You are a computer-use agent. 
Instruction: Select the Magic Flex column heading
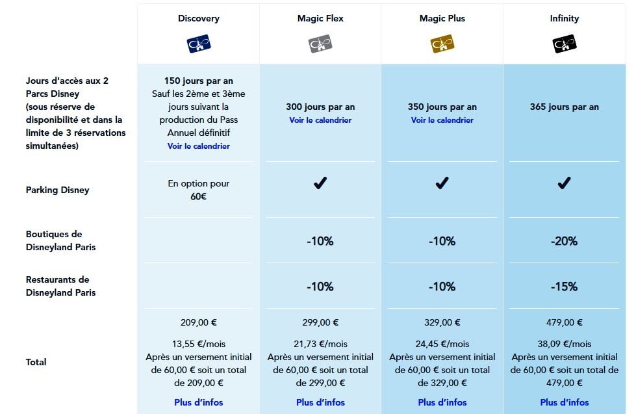click(x=320, y=18)
